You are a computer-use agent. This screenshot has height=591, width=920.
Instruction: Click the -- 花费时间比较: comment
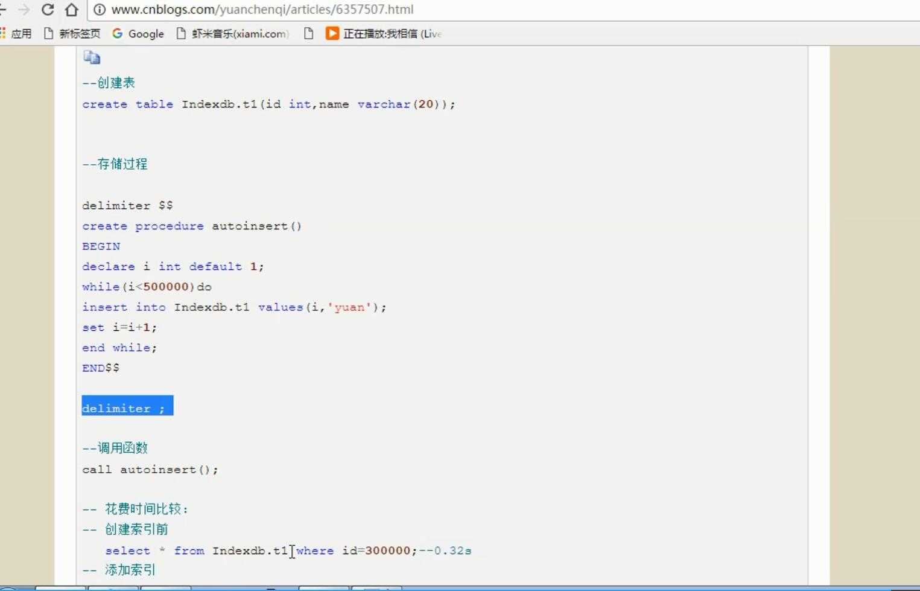click(135, 509)
